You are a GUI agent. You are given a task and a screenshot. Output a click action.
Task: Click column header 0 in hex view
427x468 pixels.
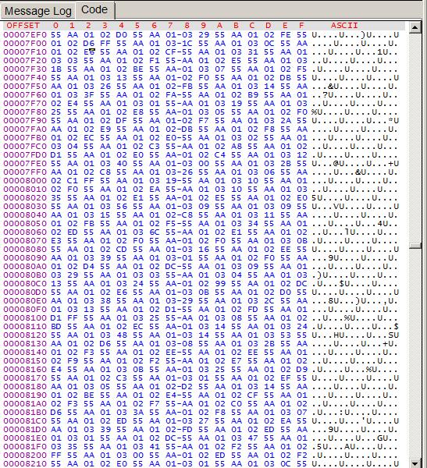click(x=56, y=26)
